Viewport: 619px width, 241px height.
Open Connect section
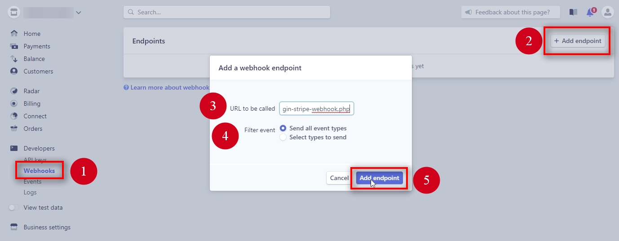[x=35, y=116]
